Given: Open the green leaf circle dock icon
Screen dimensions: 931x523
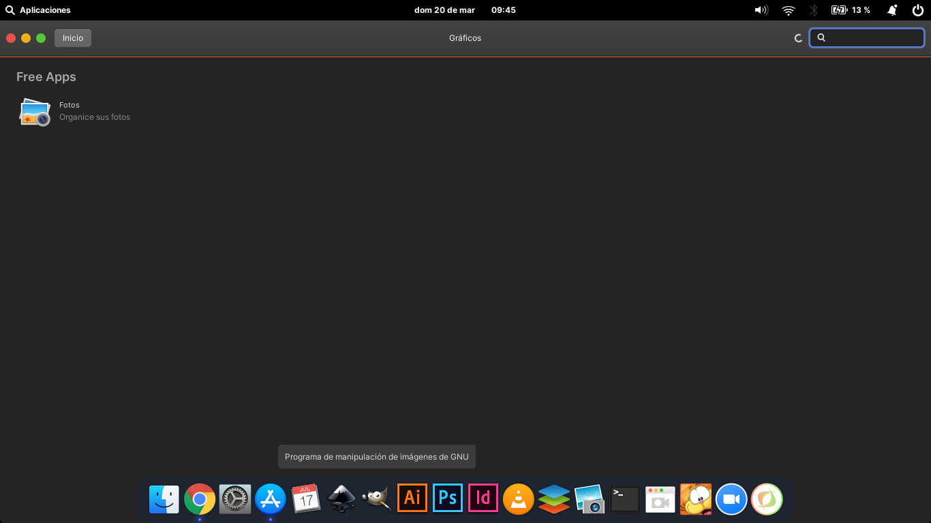Looking at the screenshot, I should pos(767,499).
